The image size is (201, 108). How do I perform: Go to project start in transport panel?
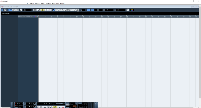click(x=38, y=107)
